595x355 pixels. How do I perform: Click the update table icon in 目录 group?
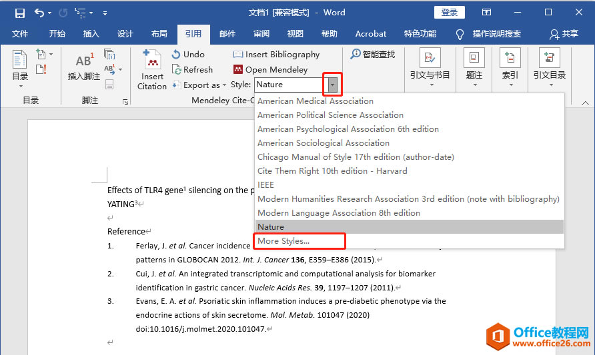pyautogui.click(x=41, y=69)
